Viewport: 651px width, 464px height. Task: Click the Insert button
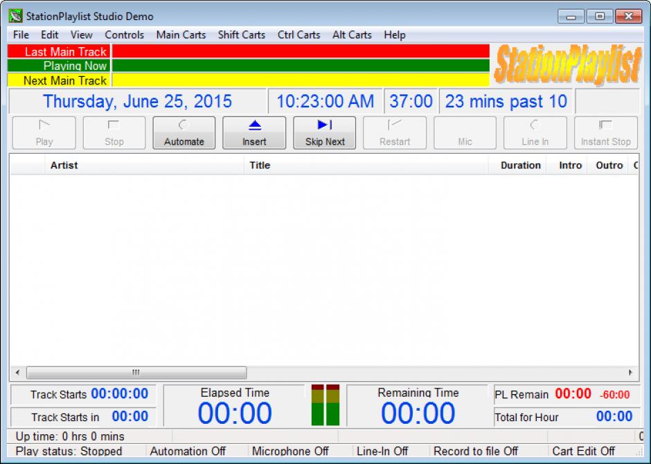[254, 133]
